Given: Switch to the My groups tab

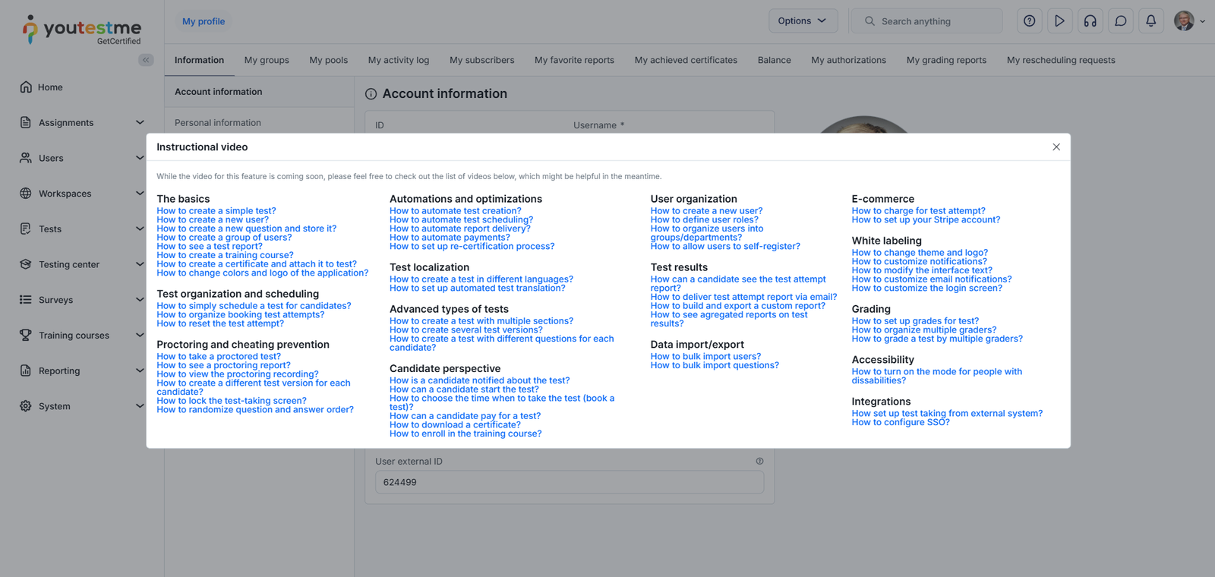Looking at the screenshot, I should (x=267, y=61).
